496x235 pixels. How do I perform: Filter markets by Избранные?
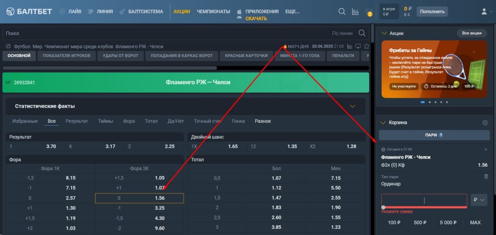pyautogui.click(x=25, y=121)
